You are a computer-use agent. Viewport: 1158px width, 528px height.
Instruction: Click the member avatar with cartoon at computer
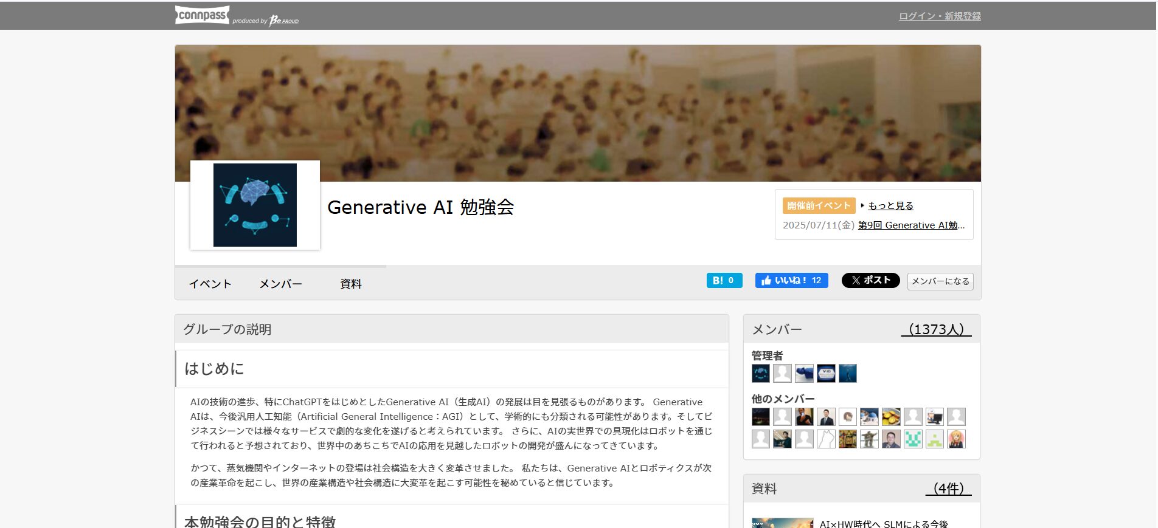(x=935, y=417)
